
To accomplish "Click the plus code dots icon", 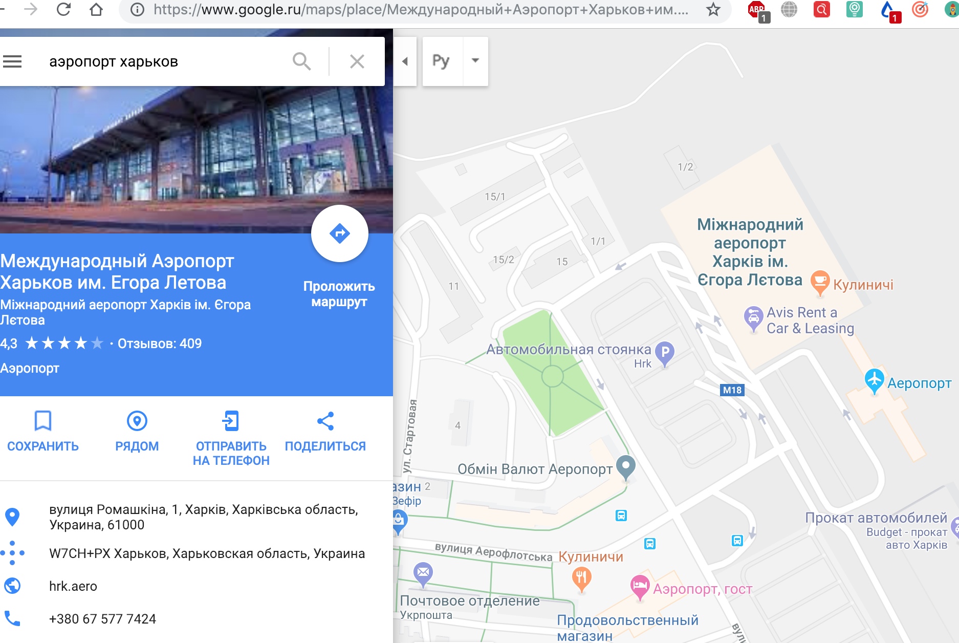I will point(12,553).
